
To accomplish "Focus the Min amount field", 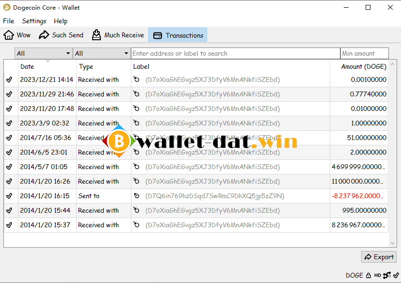I will point(365,53).
